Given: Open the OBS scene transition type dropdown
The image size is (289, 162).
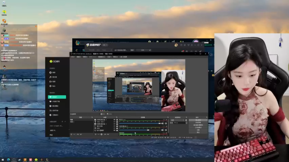Looking at the screenshot, I should 177,120.
